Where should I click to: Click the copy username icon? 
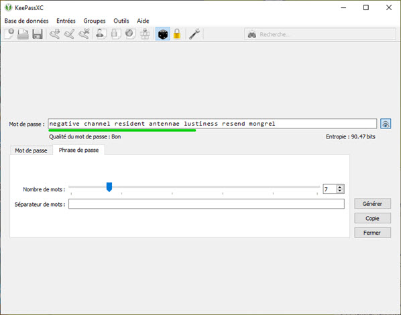101,34
